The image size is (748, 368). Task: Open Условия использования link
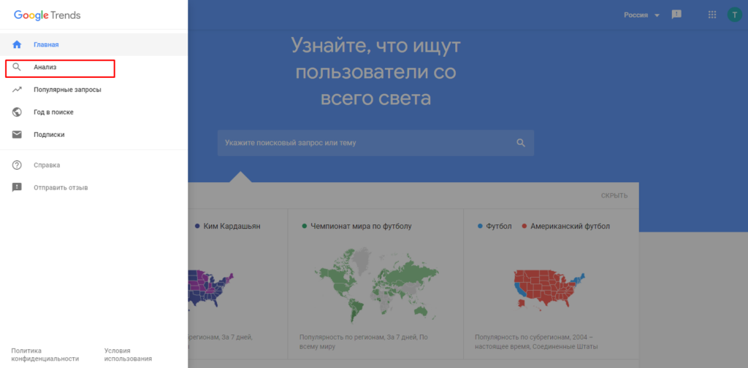pyautogui.click(x=128, y=354)
